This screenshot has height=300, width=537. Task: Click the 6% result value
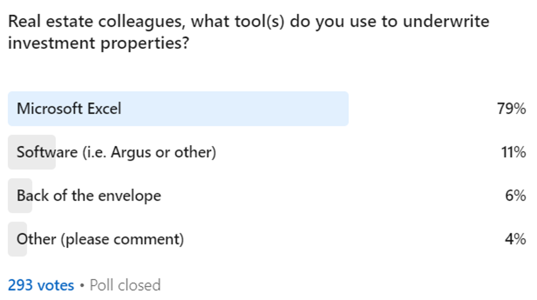(x=516, y=196)
